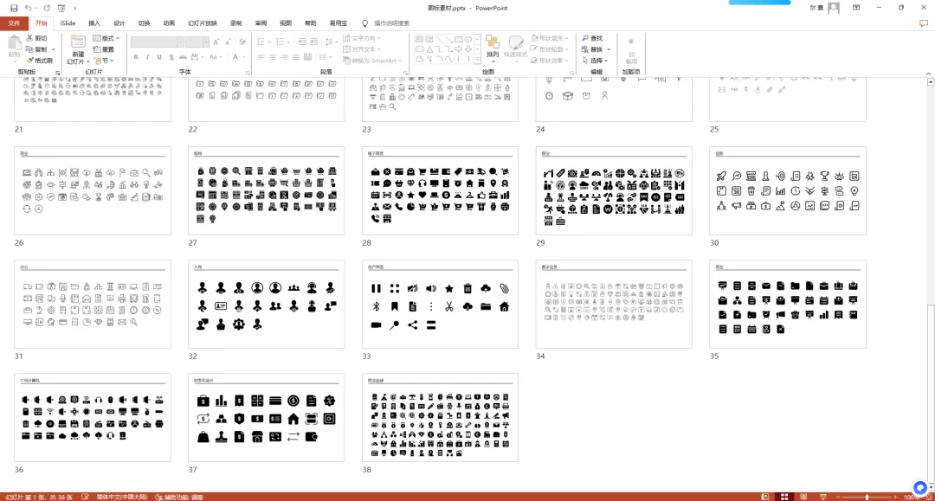This screenshot has height=501, width=935.
Task: Click 替换 to replace text
Action: (x=595, y=49)
